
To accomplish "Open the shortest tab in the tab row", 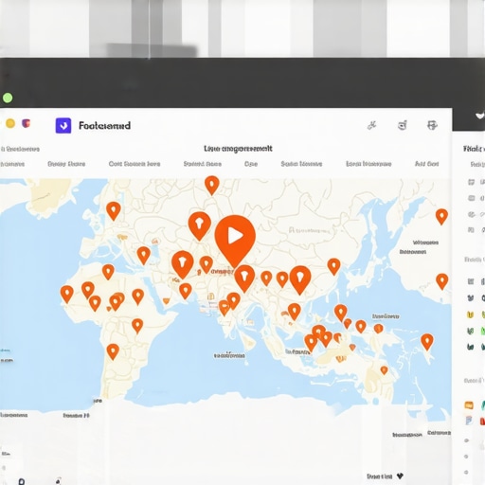I will [x=251, y=164].
